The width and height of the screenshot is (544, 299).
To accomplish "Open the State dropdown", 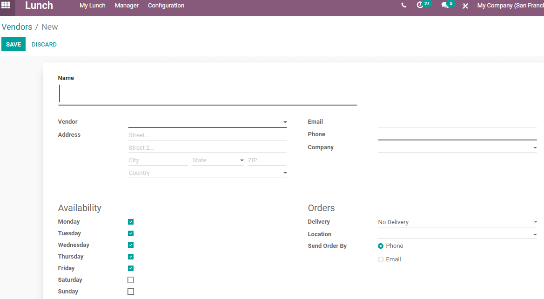I will [218, 160].
